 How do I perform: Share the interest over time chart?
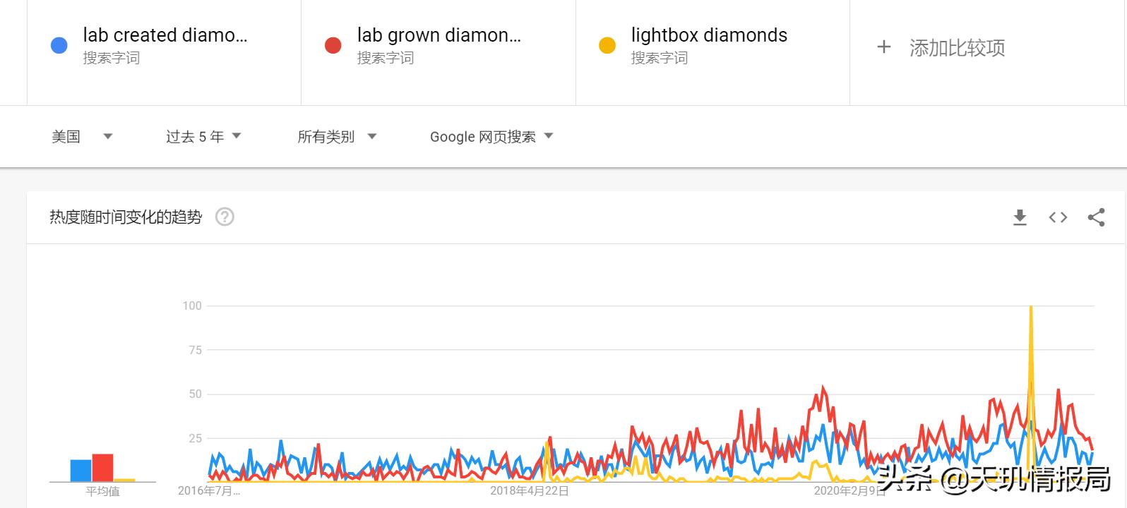click(x=1096, y=217)
